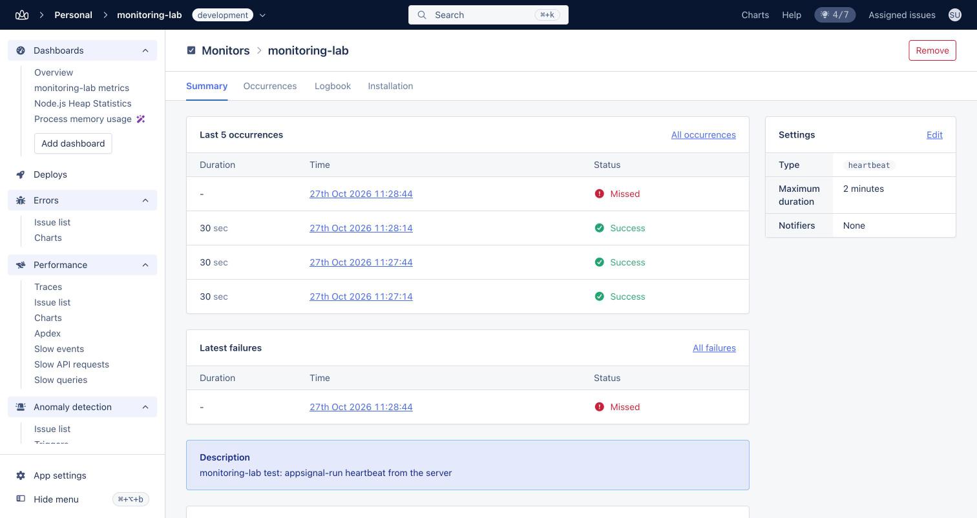This screenshot has height=518, width=977.
Task: Open Apdex under Performance
Action: coord(47,333)
